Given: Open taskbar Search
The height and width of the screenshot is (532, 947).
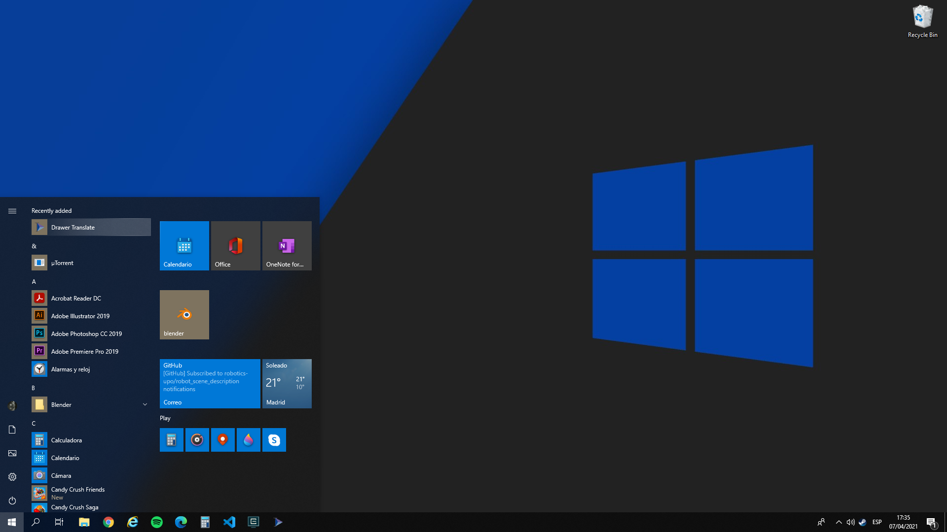Looking at the screenshot, I should pyautogui.click(x=36, y=522).
